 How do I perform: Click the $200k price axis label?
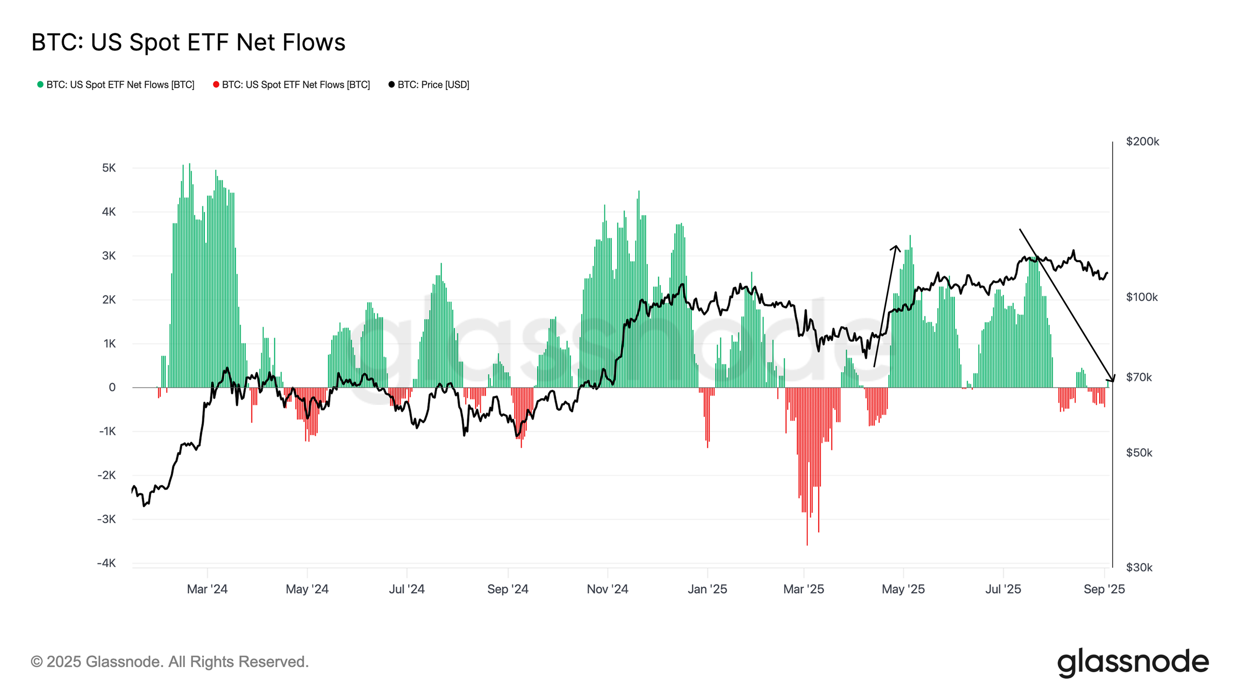(1142, 142)
